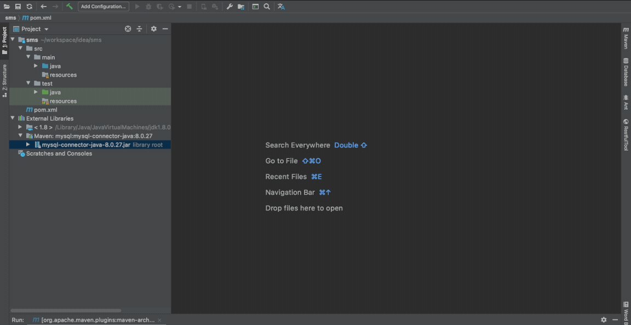Expand mysql-connector-java-8.0.27.jar node

(28, 144)
